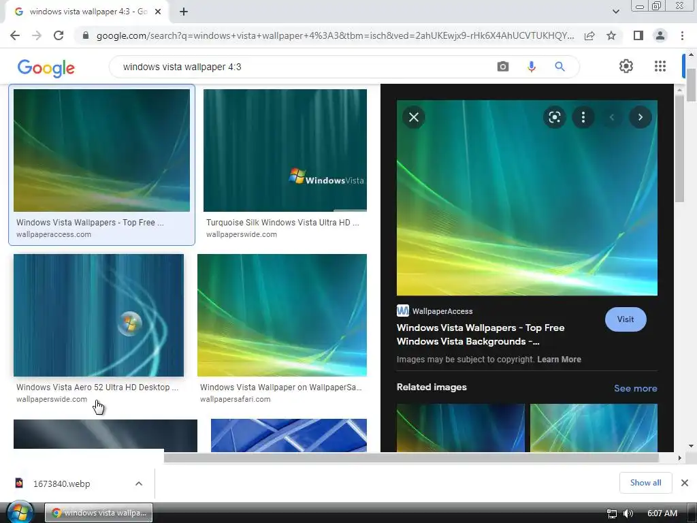Switch to the Chrome taskbar button

(x=99, y=513)
